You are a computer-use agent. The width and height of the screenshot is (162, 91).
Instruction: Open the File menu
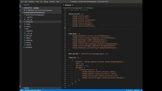click(x=22, y=2)
